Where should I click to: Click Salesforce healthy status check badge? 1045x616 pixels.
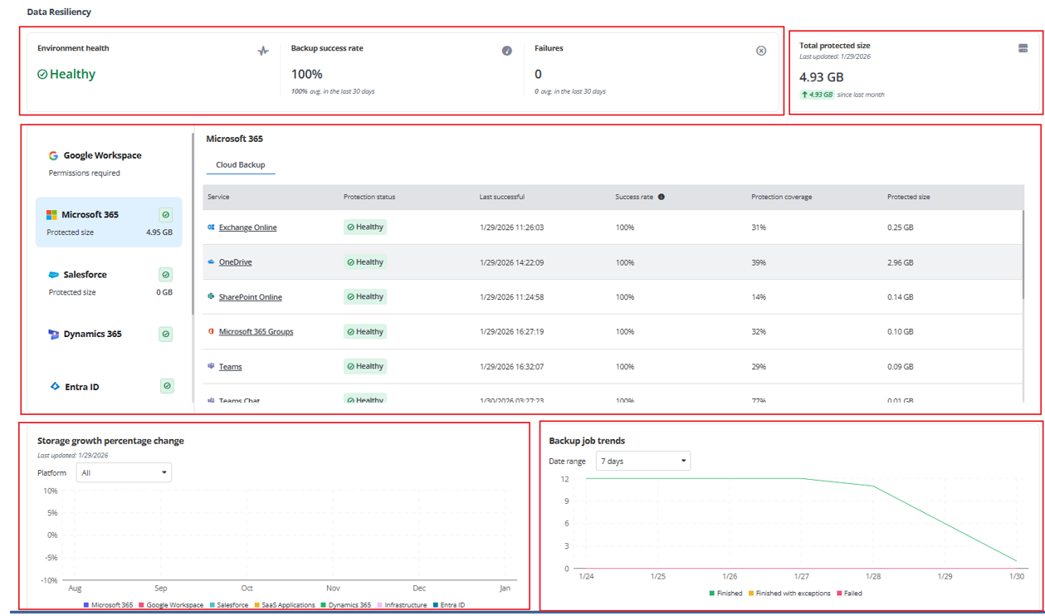166,275
